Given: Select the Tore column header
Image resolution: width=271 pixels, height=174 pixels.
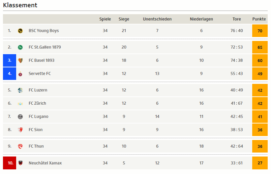Looking at the screenshot, I should 237,19.
